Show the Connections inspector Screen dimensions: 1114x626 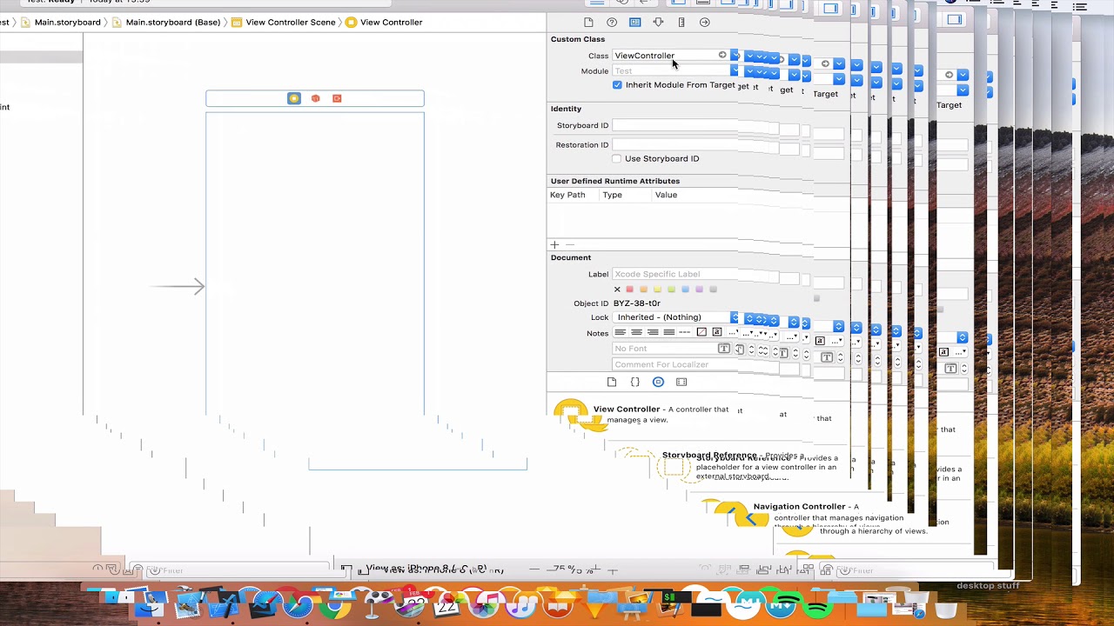tap(705, 23)
